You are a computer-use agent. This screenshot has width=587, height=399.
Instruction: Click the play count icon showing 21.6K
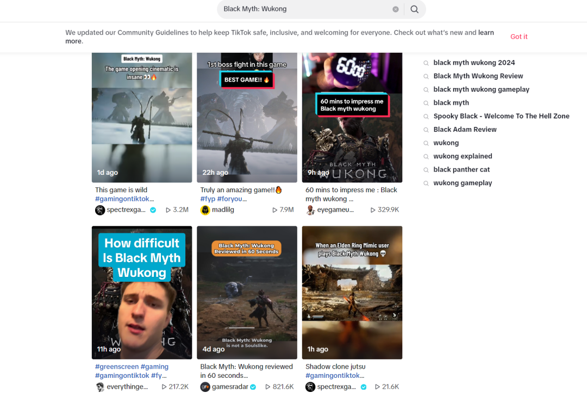click(x=377, y=387)
